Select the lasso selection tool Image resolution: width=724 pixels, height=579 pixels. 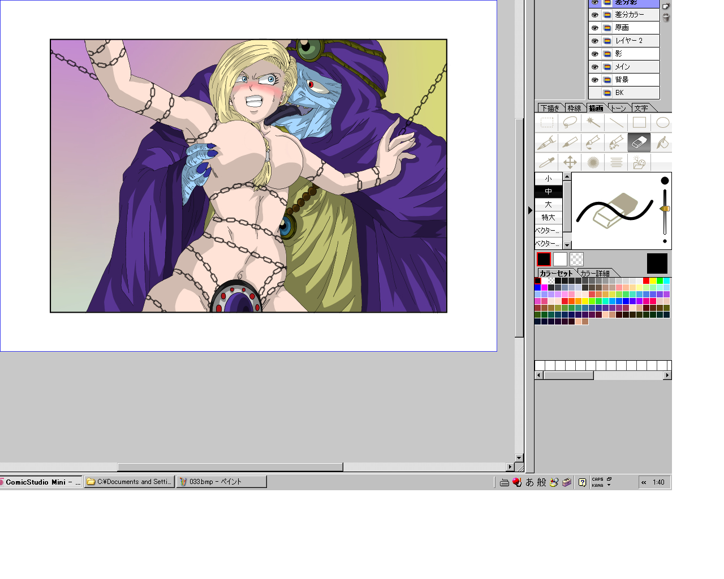click(x=570, y=123)
